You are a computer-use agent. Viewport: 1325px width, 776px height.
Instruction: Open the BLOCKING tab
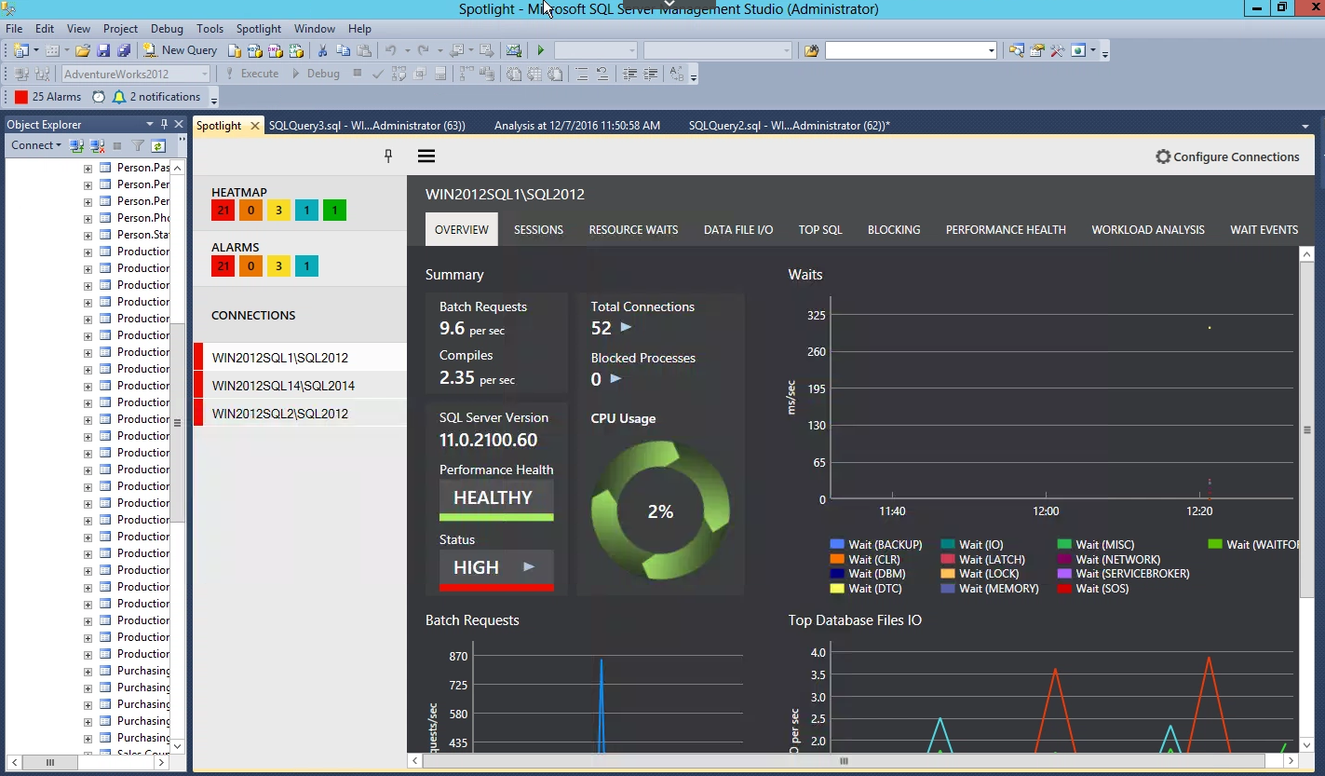click(894, 229)
